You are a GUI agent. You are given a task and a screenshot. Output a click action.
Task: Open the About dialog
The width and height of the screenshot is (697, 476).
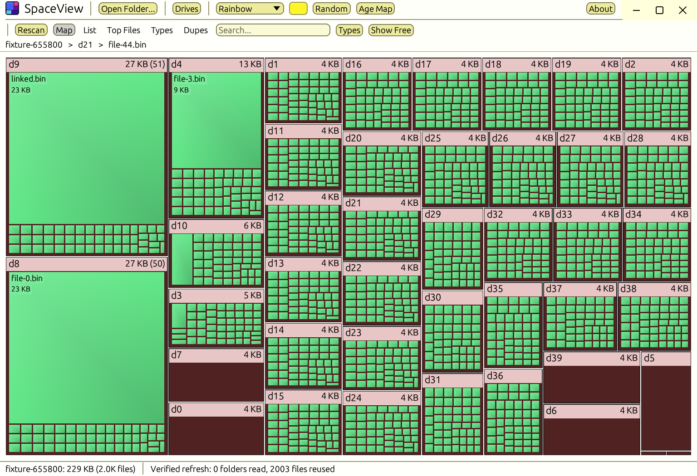coord(601,9)
